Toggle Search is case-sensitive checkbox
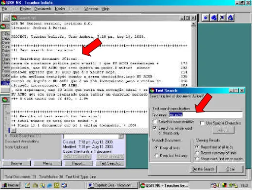Image resolution: width=253 pixels, height=190 pixels. point(155,122)
